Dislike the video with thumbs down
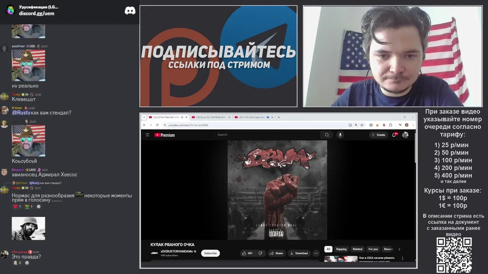Screen dimensions: 488x274 click(x=260, y=253)
